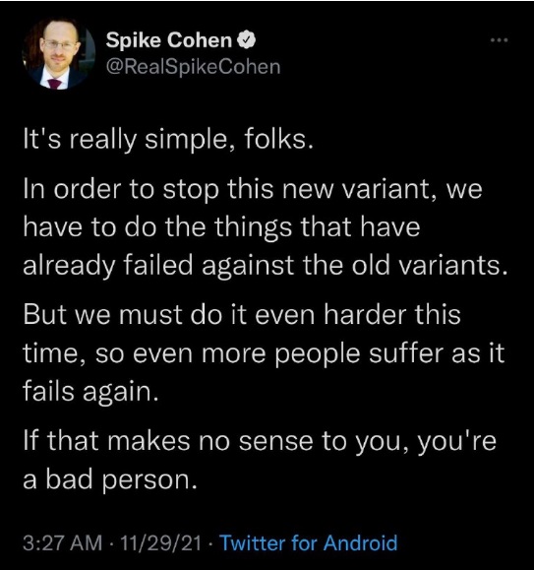Click the final line "a bad person."
The width and height of the screenshot is (534, 570).
pyautogui.click(x=110, y=480)
